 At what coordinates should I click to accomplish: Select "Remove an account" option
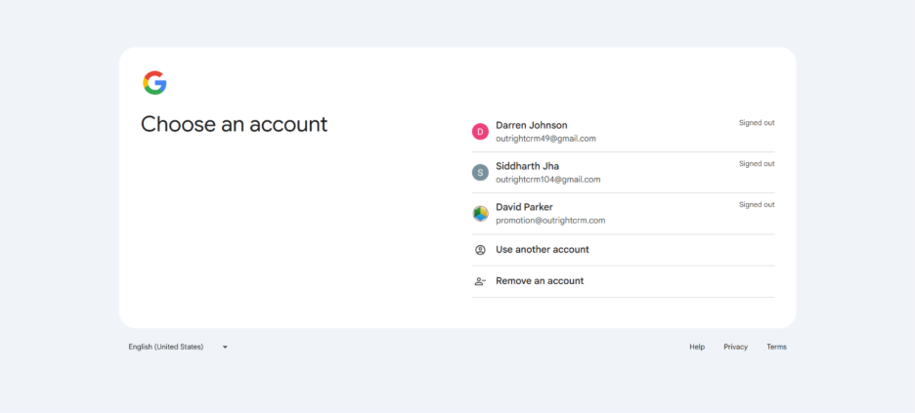click(x=540, y=281)
